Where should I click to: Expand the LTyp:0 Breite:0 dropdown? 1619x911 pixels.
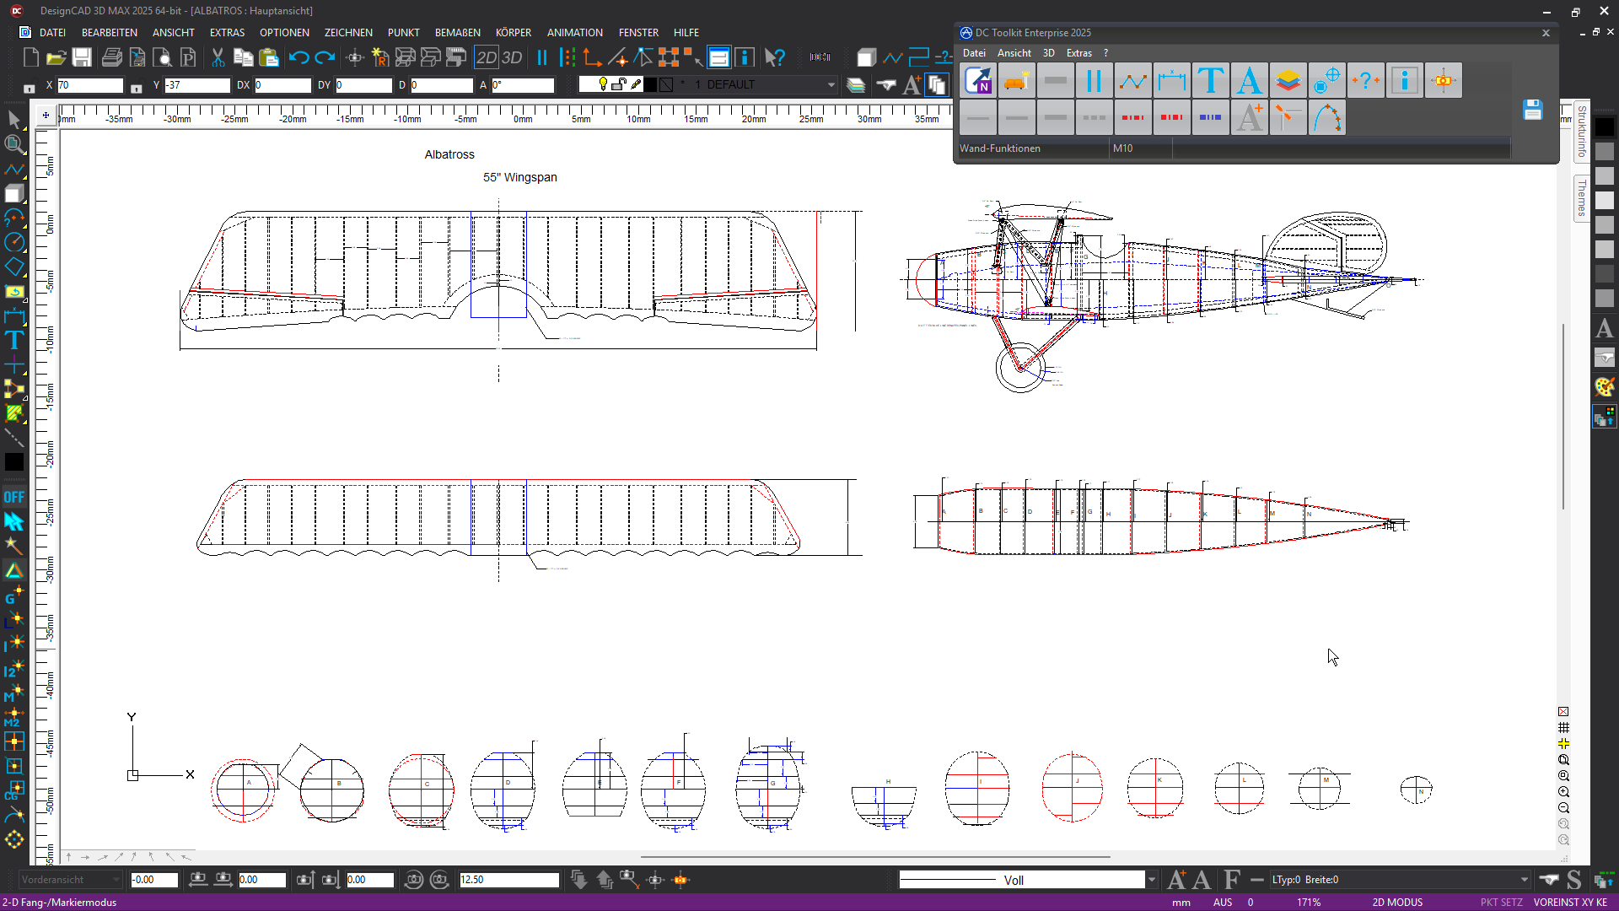1524,880
